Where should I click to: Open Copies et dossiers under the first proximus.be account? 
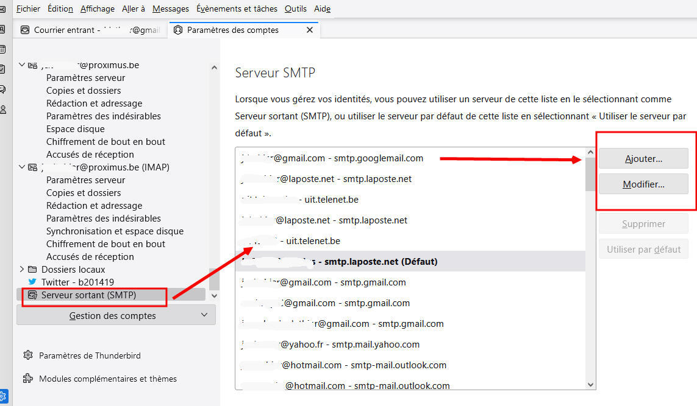(x=84, y=91)
